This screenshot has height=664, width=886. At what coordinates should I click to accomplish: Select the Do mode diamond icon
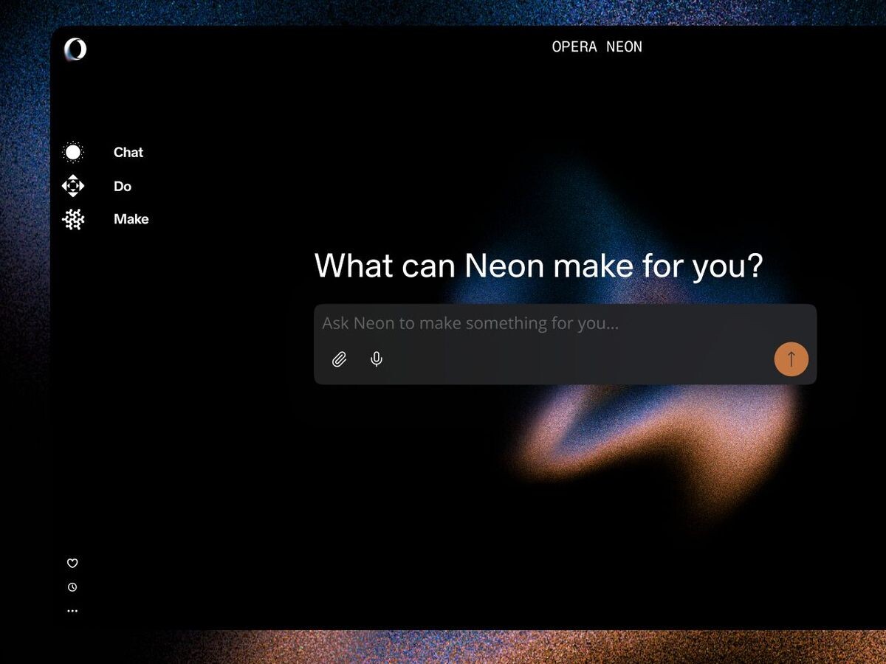tap(72, 186)
